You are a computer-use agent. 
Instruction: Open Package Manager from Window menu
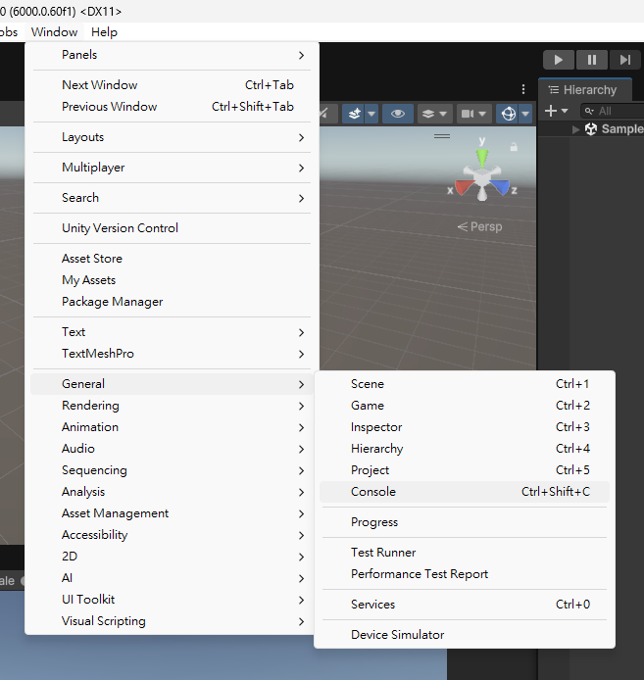click(112, 302)
